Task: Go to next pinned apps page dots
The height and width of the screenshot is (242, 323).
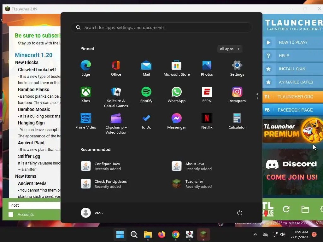Action: point(257,96)
